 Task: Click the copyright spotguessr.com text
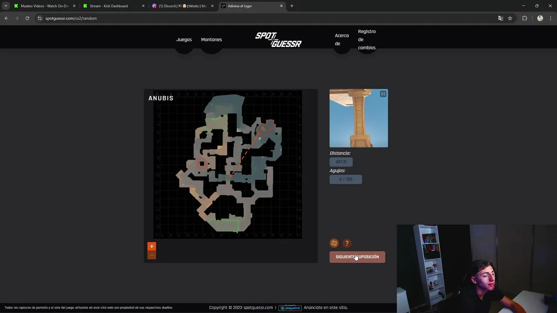click(x=241, y=307)
